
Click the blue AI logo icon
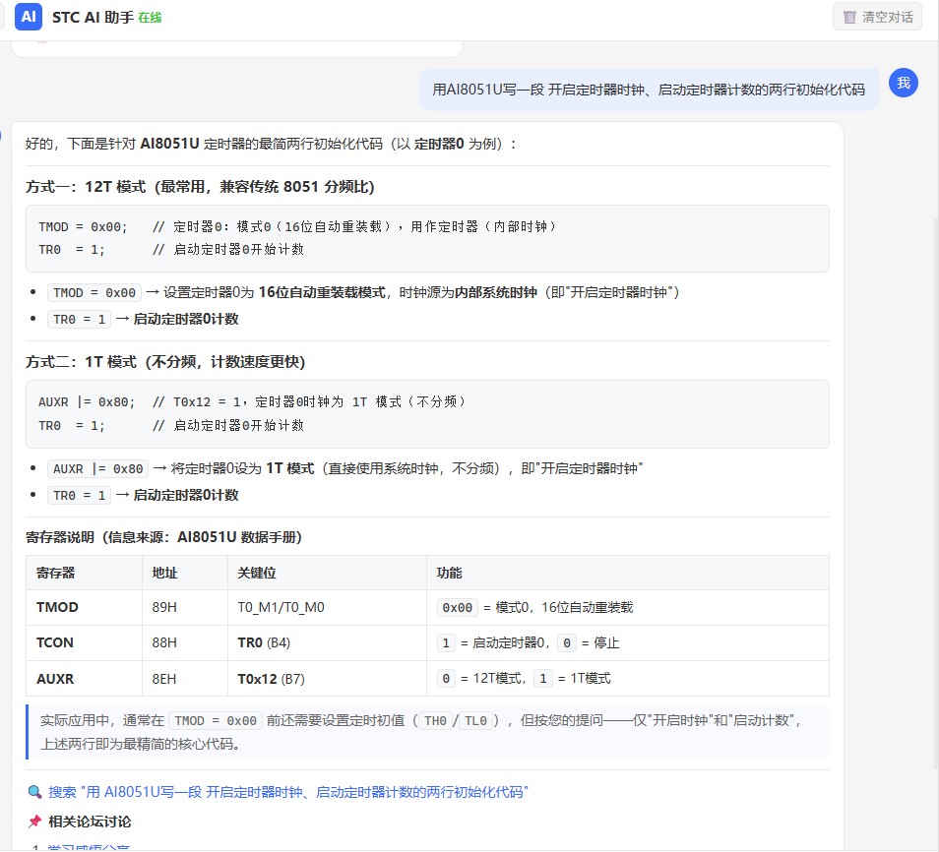tap(29, 17)
